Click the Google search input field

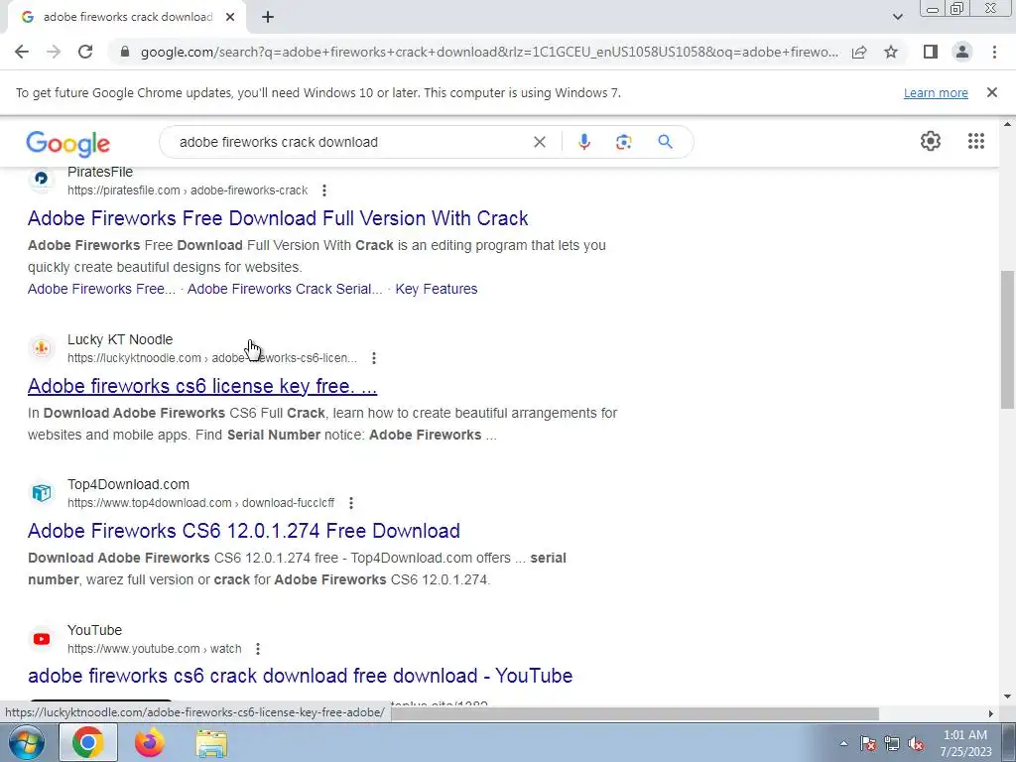coord(350,142)
